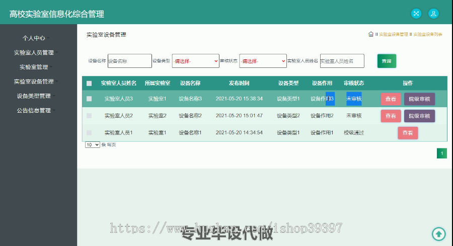Click the green 查询 search button
453x246 pixels.
coord(387,61)
